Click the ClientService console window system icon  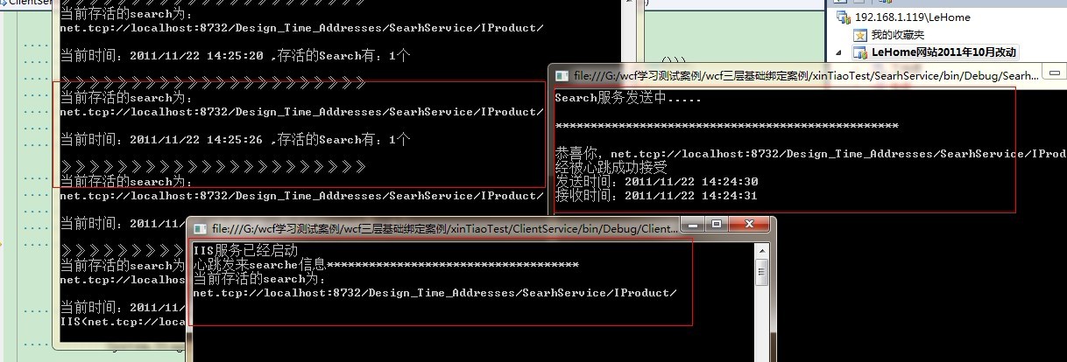[200, 227]
